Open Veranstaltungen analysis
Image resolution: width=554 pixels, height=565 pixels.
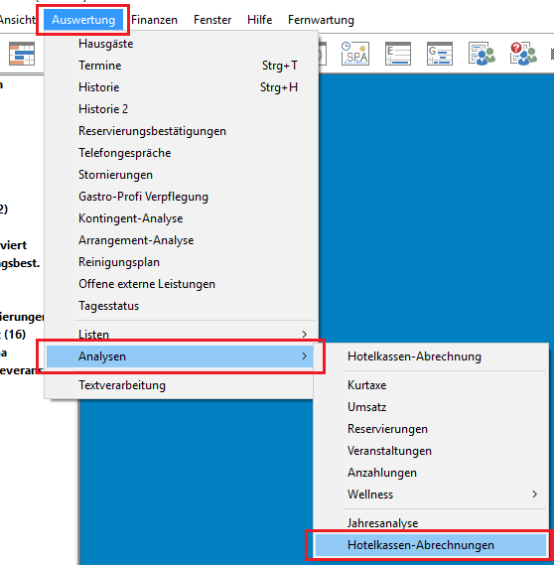[x=431, y=451]
